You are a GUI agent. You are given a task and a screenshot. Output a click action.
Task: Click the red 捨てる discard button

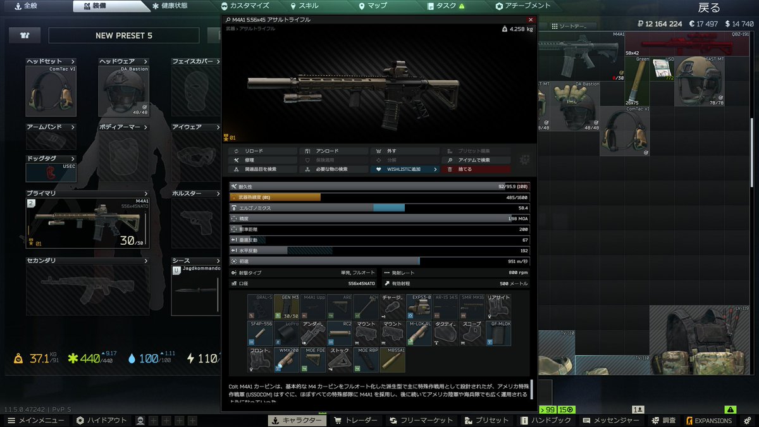click(x=476, y=170)
